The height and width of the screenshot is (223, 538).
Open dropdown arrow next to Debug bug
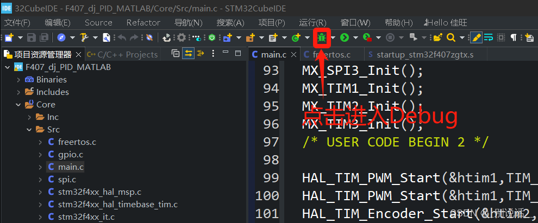(333, 38)
